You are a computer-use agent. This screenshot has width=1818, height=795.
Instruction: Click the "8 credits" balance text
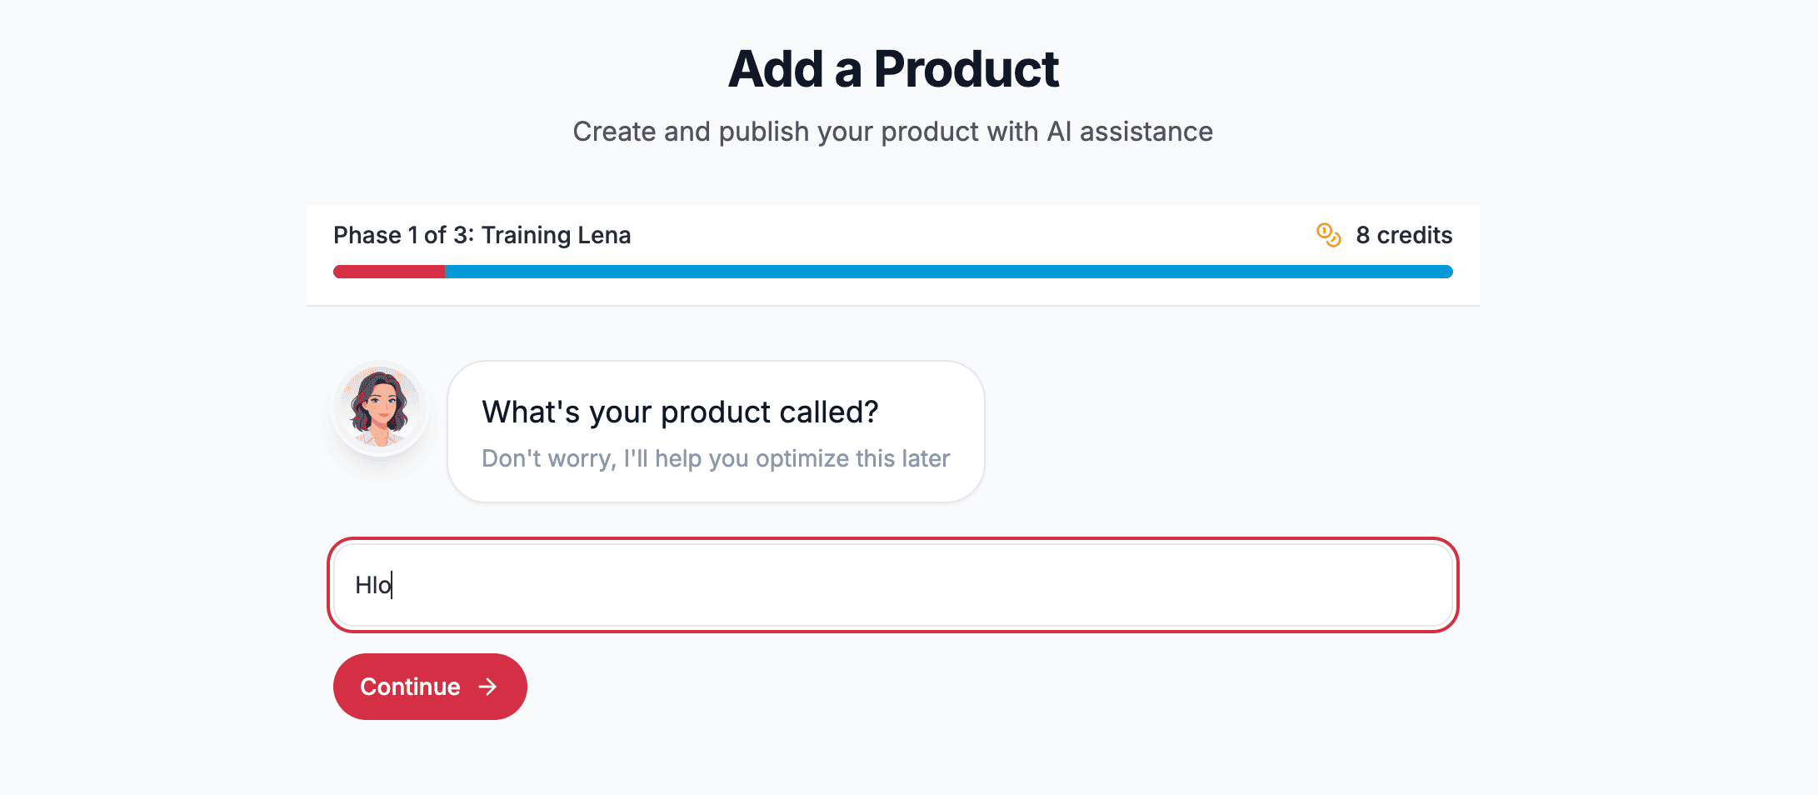coord(1403,235)
